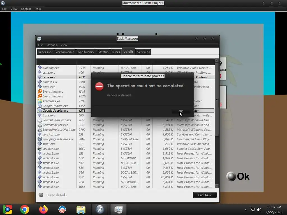Image resolution: width=287 pixels, height=215 pixels.
Task: Open Flash Player's View menu
Action: 14,9
